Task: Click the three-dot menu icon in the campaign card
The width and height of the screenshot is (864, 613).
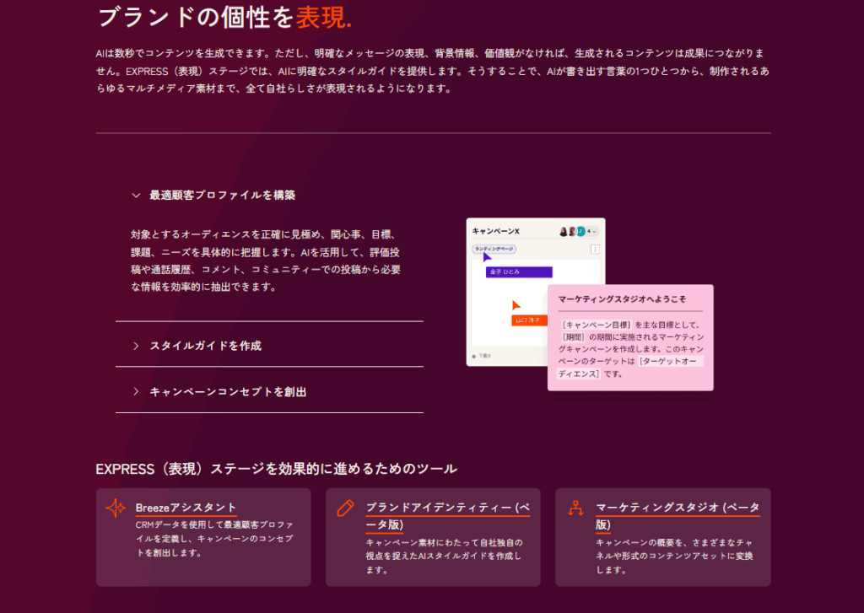Action: [x=595, y=250]
